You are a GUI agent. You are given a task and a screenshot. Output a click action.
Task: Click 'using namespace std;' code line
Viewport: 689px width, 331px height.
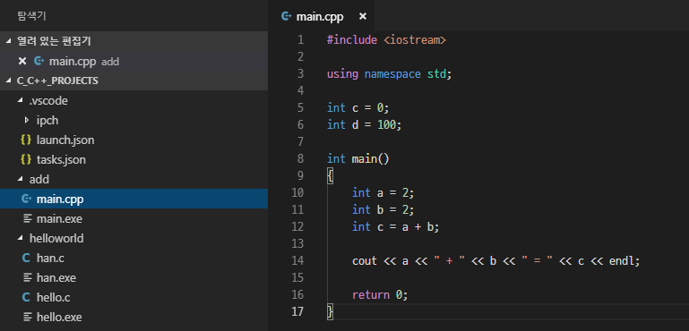pyautogui.click(x=390, y=73)
